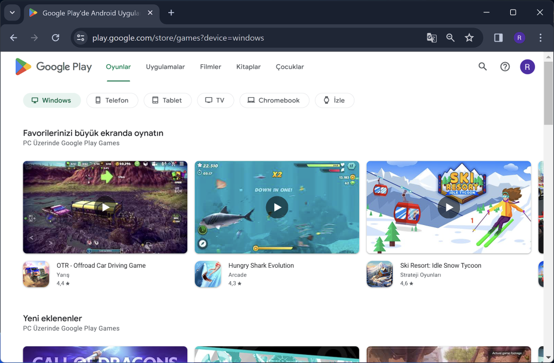Open the help center question mark icon
Image resolution: width=554 pixels, height=363 pixels.
click(x=505, y=67)
